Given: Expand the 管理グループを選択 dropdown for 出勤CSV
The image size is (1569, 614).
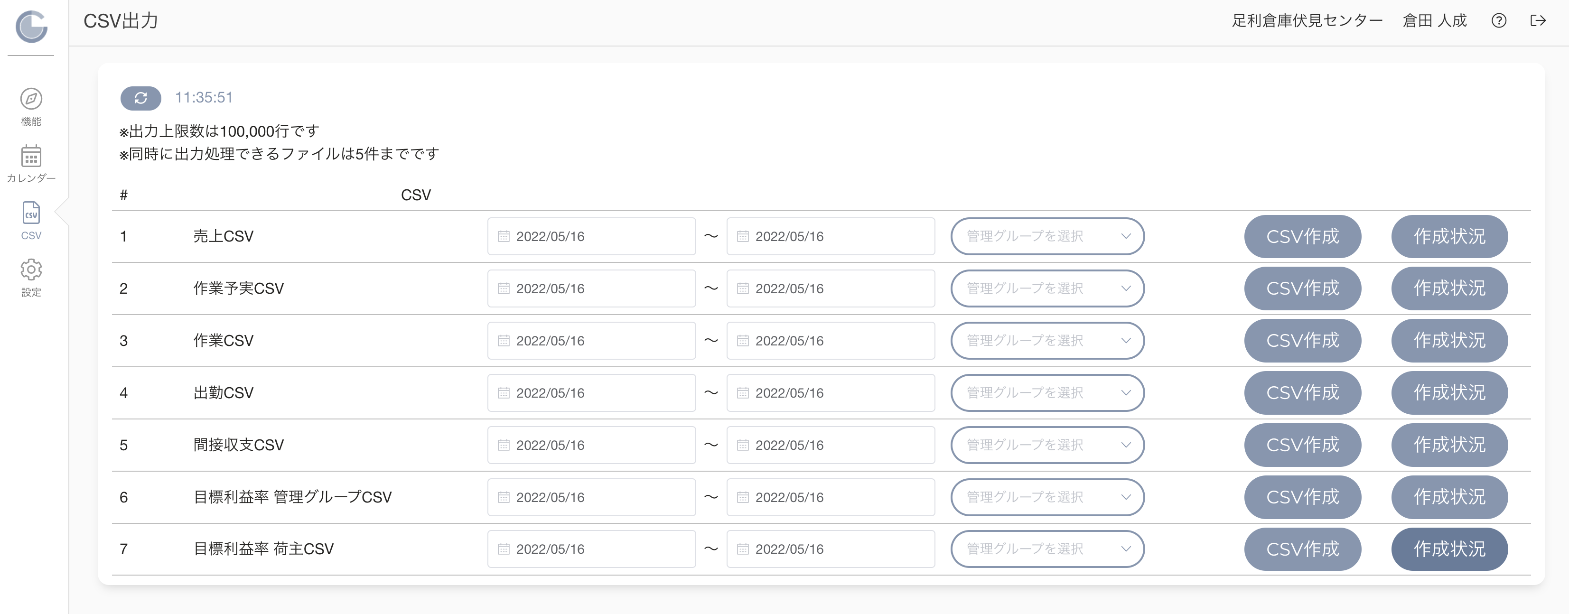Looking at the screenshot, I should coord(1047,393).
